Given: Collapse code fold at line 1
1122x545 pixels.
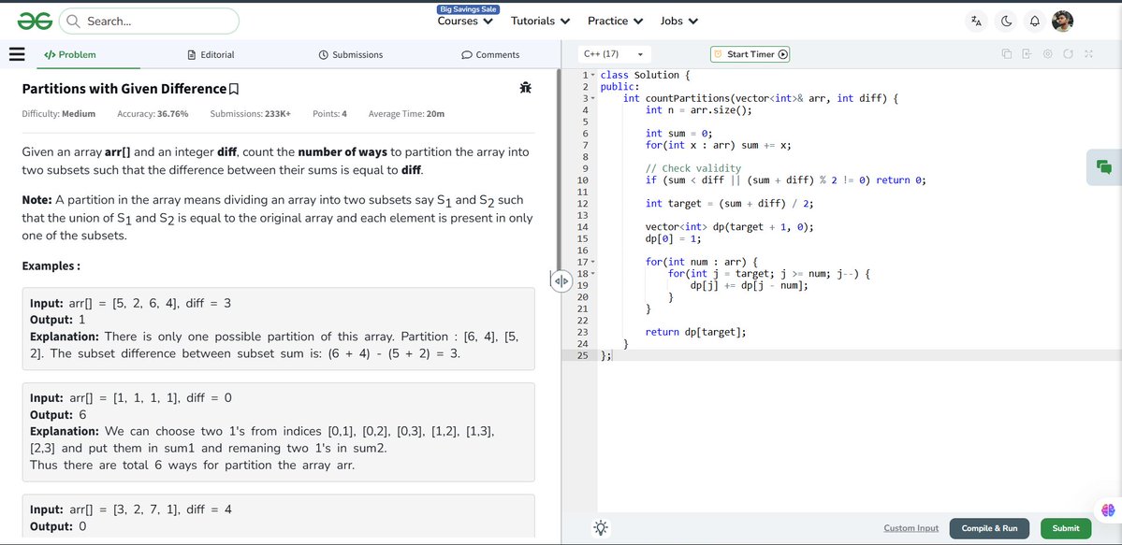Looking at the screenshot, I should [x=592, y=75].
